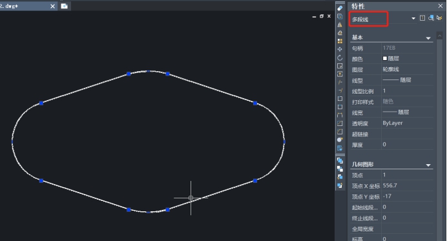Select the Move tool icon

(340, 49)
